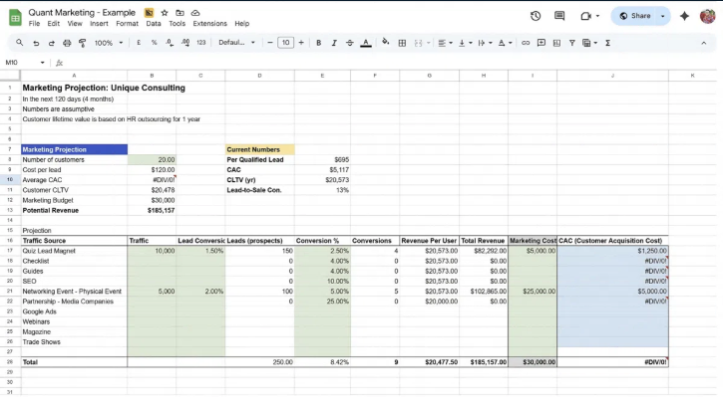Go to the Sheets home icon

15,18
